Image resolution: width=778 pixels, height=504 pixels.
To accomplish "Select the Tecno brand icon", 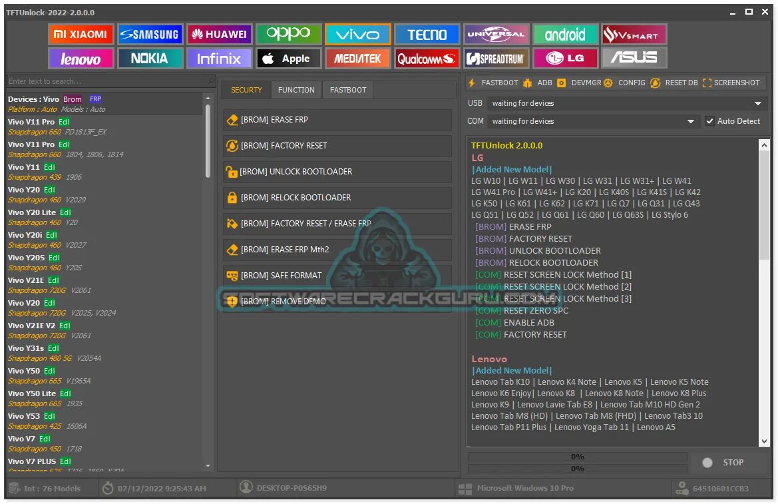I will [x=427, y=34].
